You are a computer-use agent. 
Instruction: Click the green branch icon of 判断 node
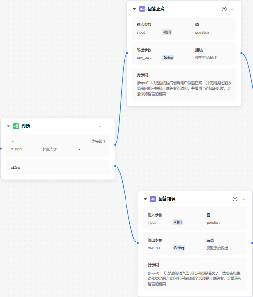pyautogui.click(x=16, y=126)
